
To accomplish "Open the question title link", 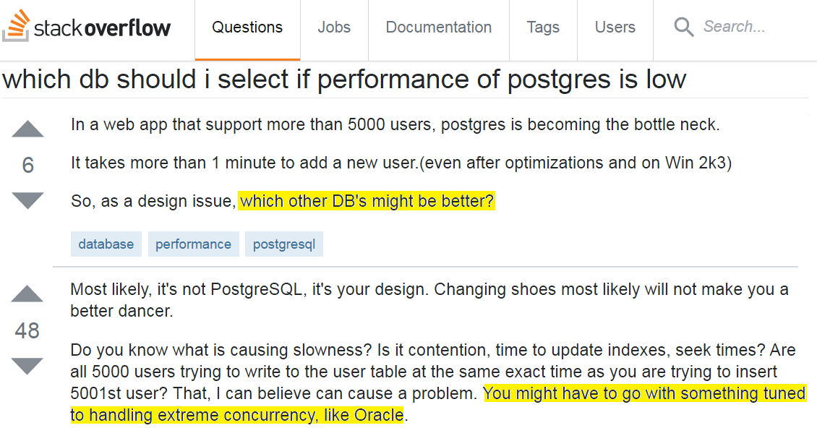I will click(x=344, y=79).
